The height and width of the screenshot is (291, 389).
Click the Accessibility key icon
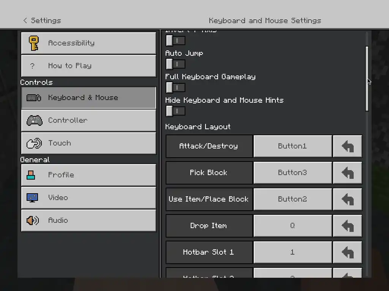pyautogui.click(x=33, y=43)
